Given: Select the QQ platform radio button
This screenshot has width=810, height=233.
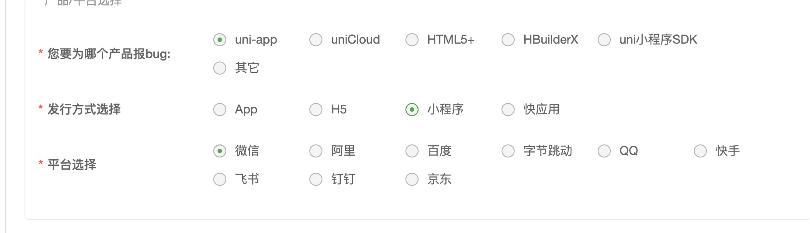Looking at the screenshot, I should pyautogui.click(x=604, y=151).
